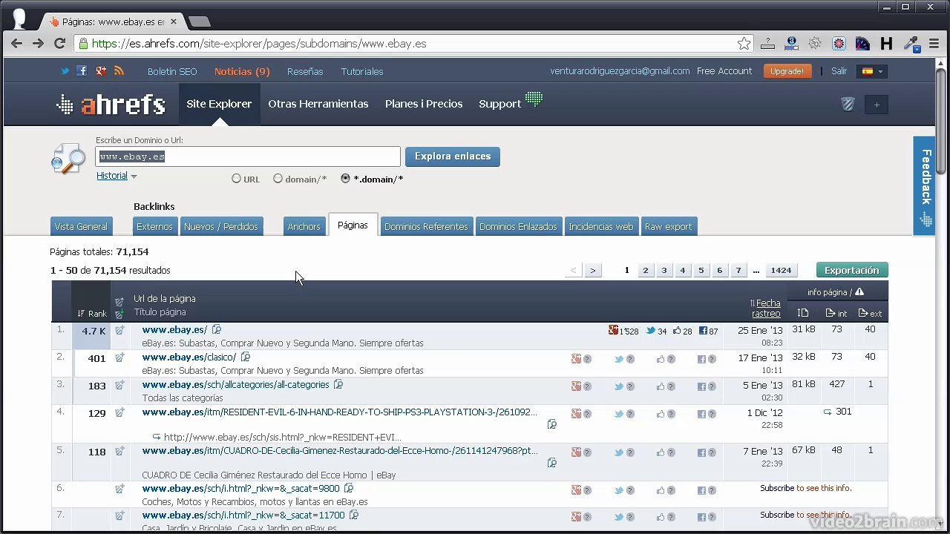Click the Facebook share count icon in row 1
The width and height of the screenshot is (950, 534).
click(x=703, y=331)
